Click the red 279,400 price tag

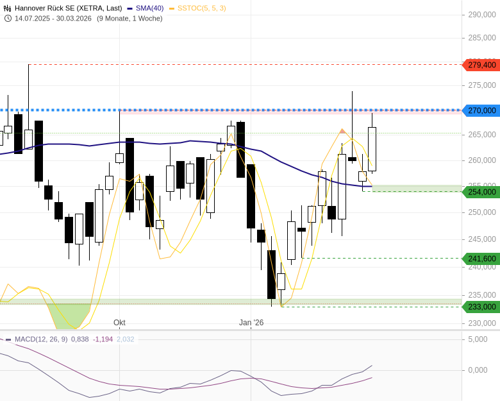[481, 65]
